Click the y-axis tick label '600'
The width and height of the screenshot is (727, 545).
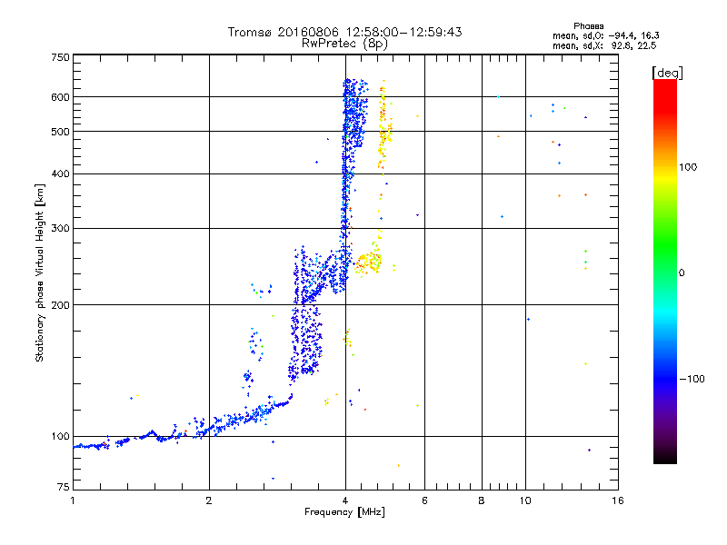click(60, 97)
